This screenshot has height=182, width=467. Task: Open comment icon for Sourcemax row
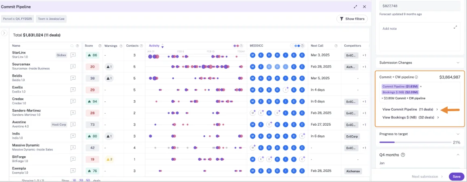point(73,66)
